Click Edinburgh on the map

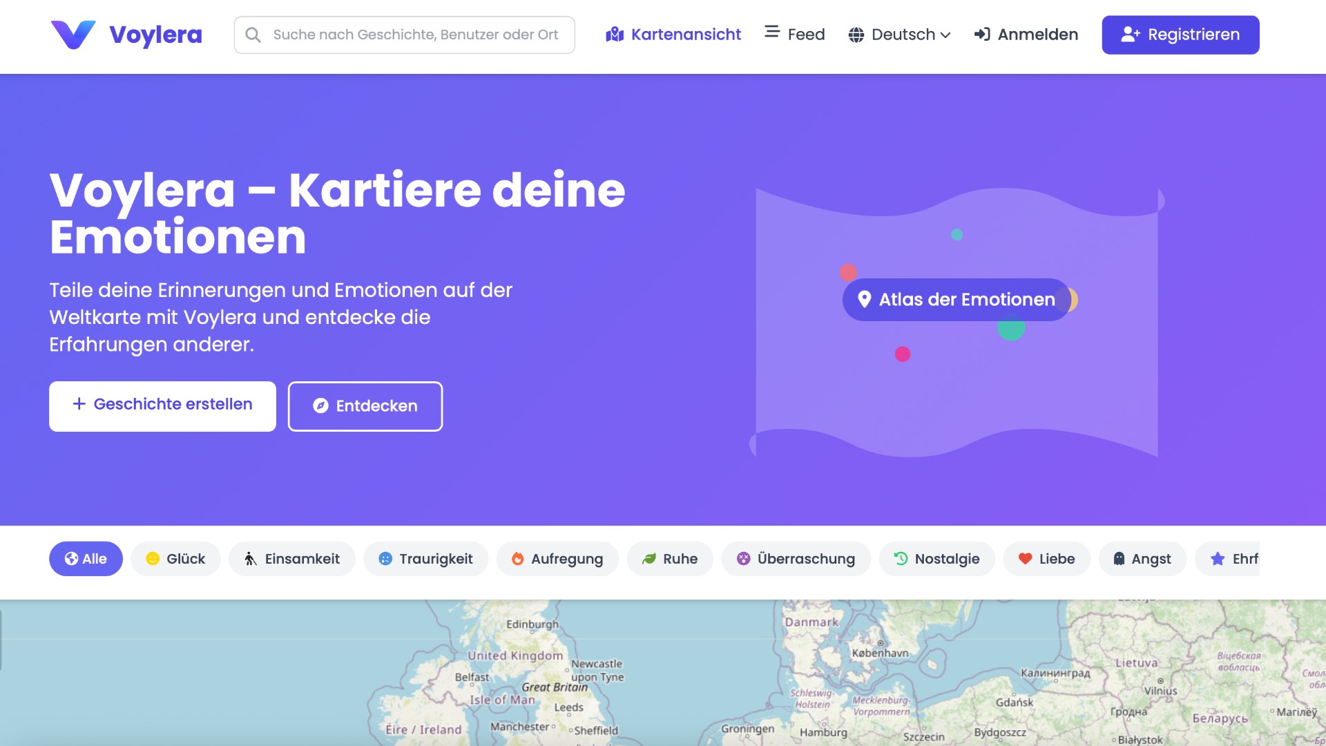click(x=532, y=624)
